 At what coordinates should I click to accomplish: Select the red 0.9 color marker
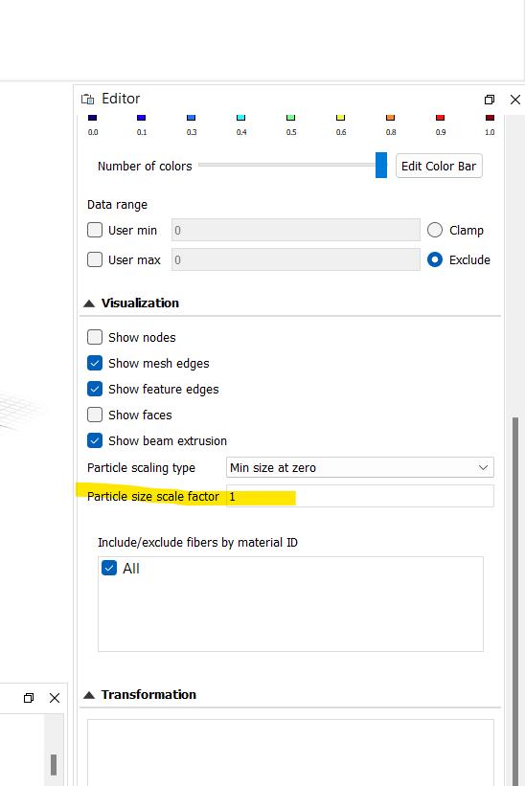[441, 118]
